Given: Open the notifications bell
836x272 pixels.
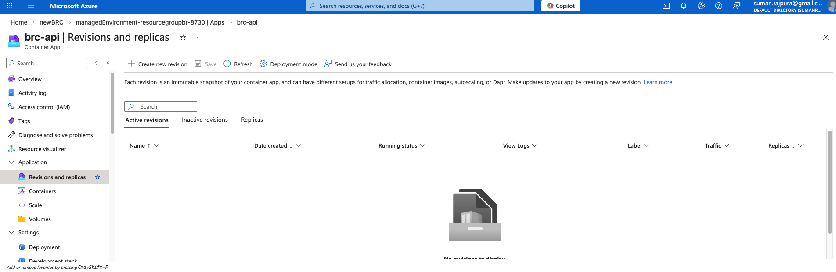Looking at the screenshot, I should pos(684,6).
